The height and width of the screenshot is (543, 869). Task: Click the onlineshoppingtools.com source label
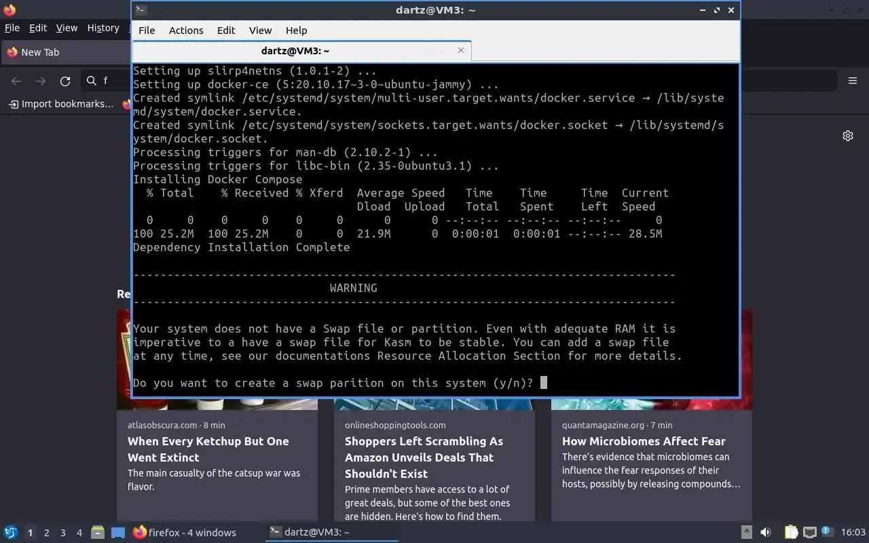coord(395,425)
